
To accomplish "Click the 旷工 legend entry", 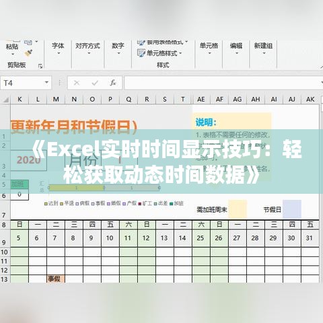I will coord(145,203).
